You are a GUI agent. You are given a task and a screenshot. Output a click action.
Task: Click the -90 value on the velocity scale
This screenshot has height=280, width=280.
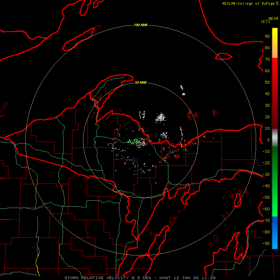pos(266,244)
